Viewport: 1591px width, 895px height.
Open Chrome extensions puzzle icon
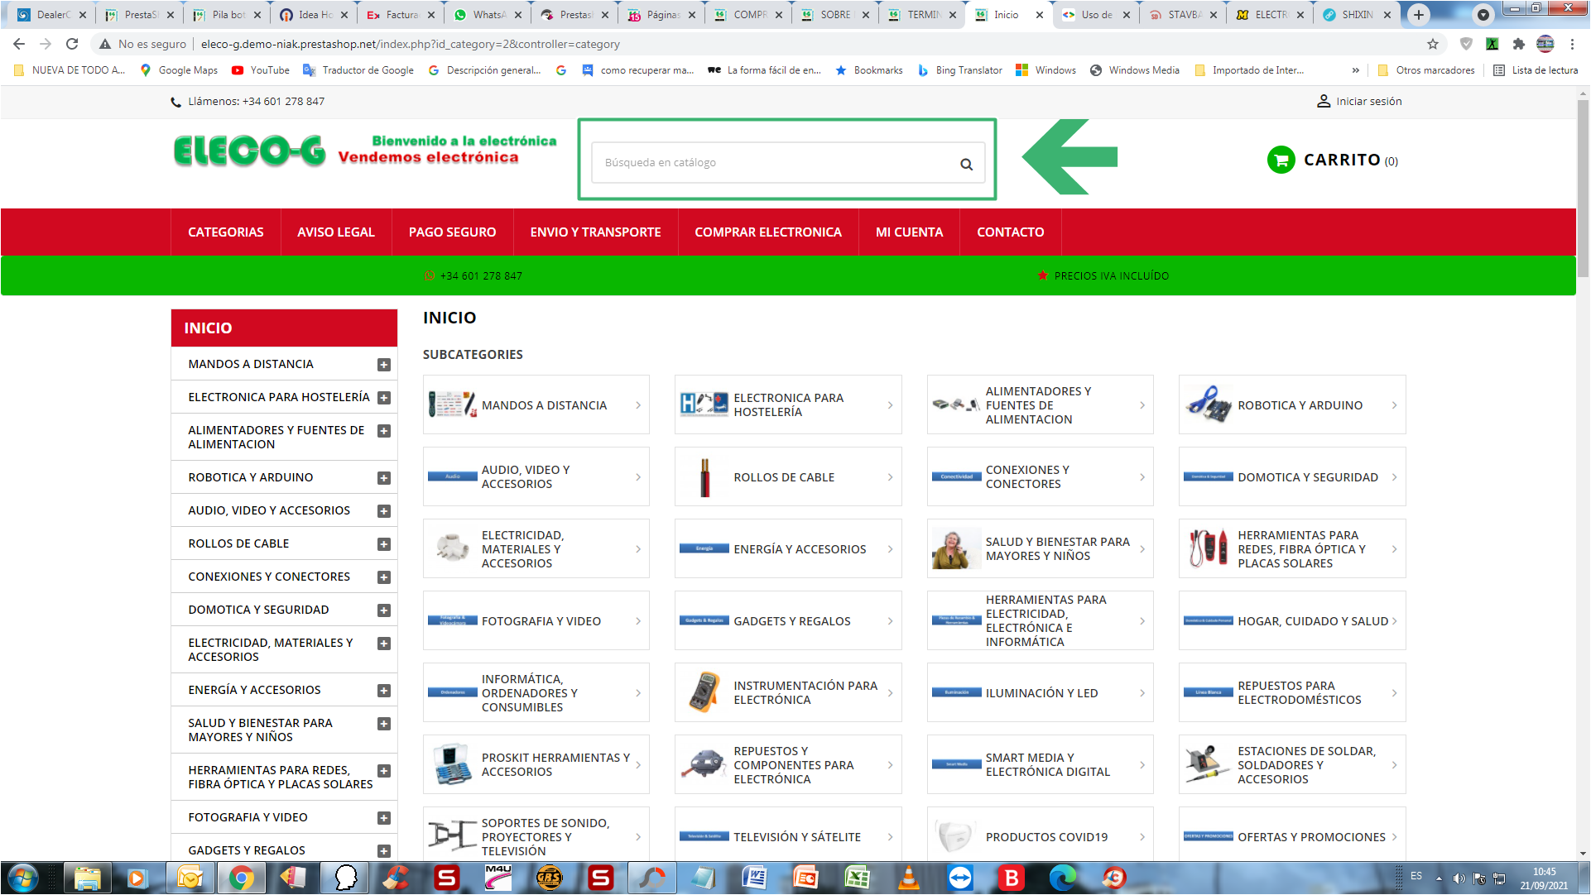(1518, 44)
